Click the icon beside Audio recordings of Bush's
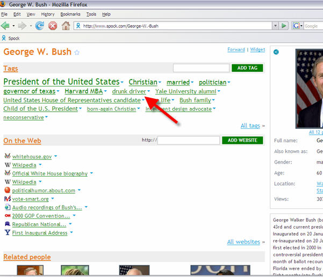 pyautogui.click(x=8, y=207)
